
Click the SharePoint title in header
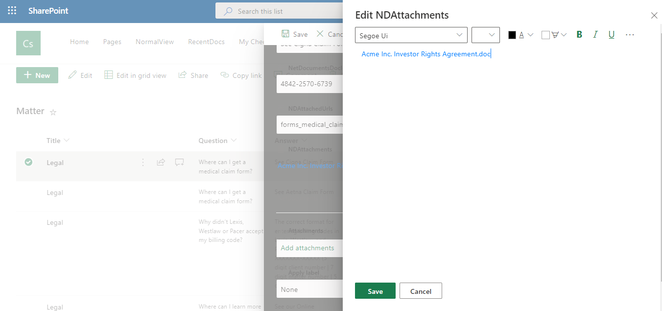click(48, 11)
